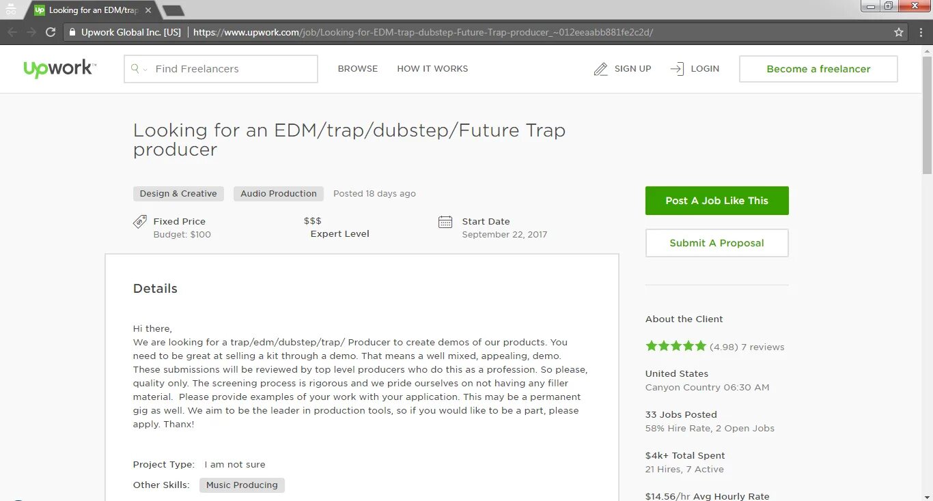Select the Design & Creative tag
Screen dimensions: 933x501
coord(178,194)
